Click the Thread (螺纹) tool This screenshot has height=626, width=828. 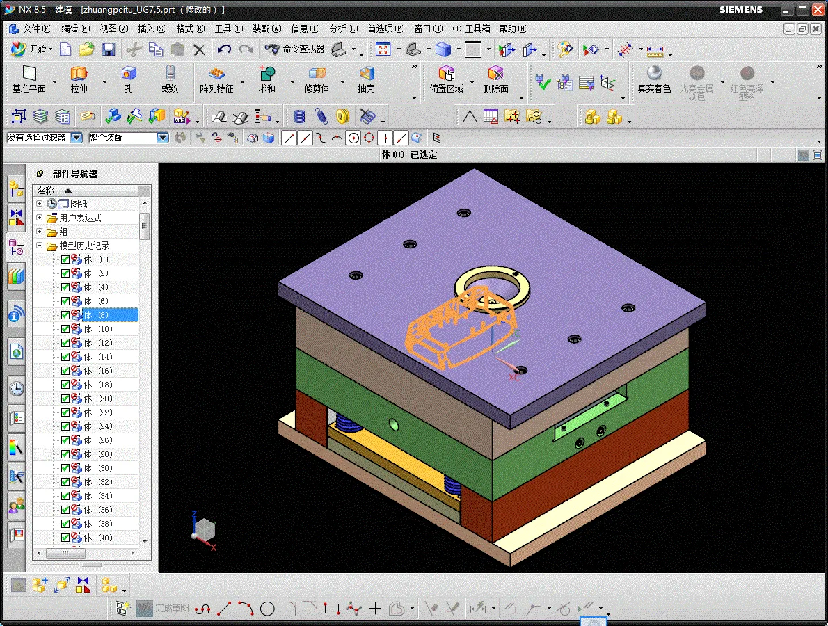(x=170, y=80)
